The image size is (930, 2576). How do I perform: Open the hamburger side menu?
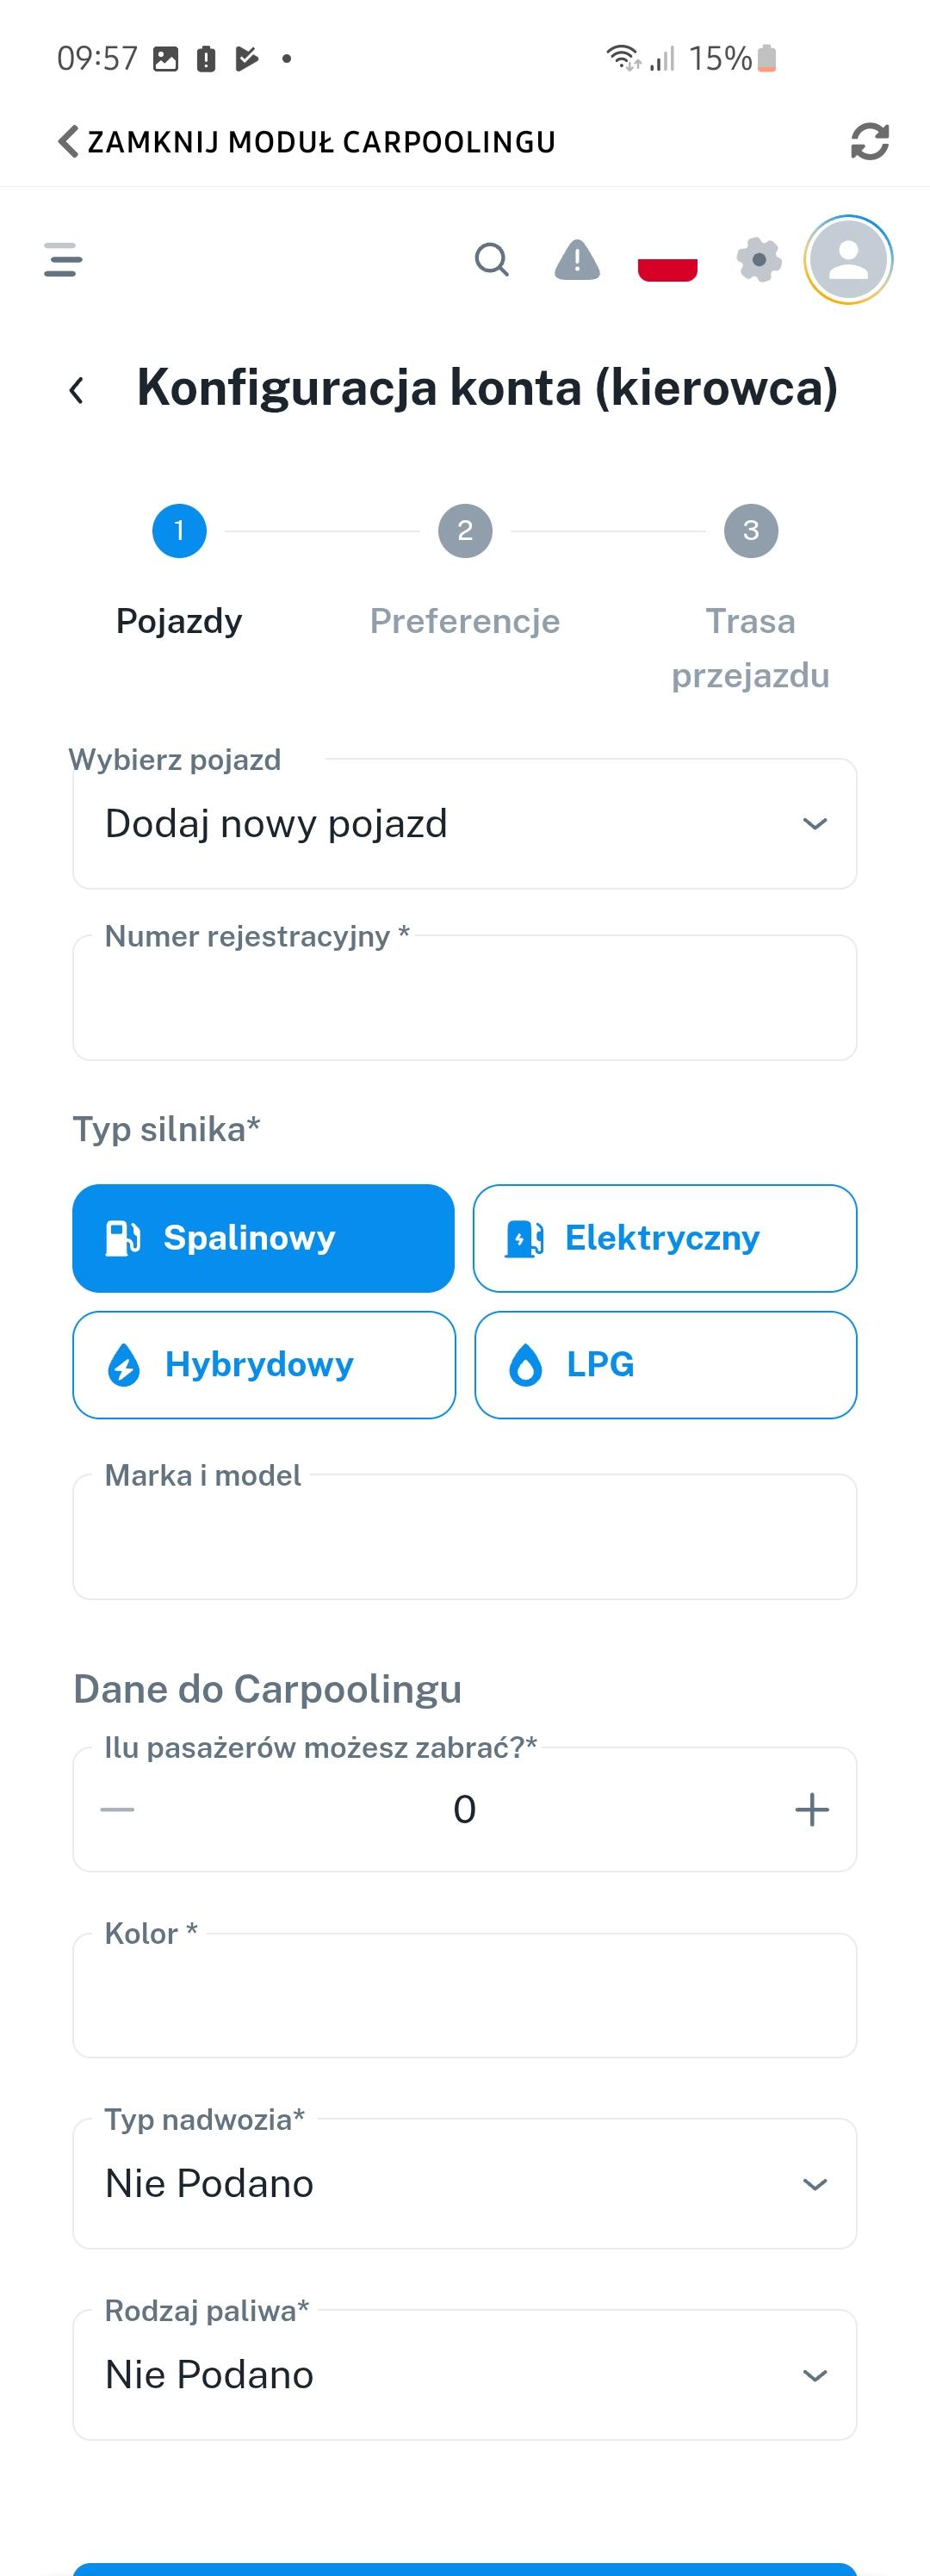click(63, 260)
